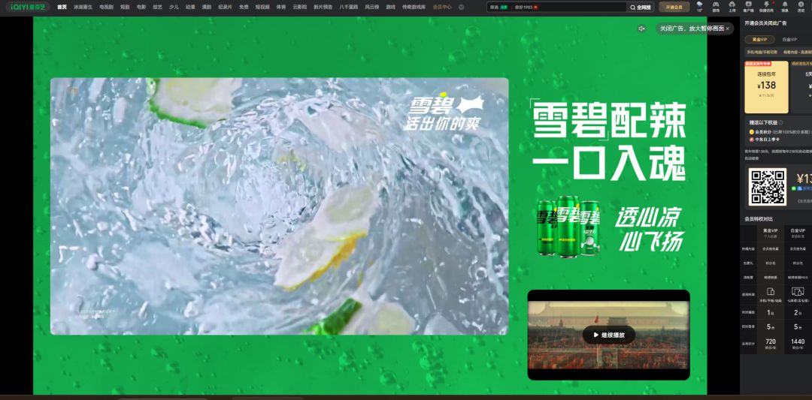Open the 电视剧 channel
Screen dimensions: 812x400
tap(106, 8)
